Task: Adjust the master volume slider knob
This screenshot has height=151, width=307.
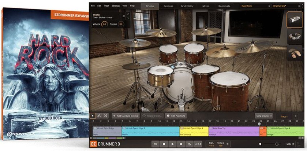Action: [277, 144]
